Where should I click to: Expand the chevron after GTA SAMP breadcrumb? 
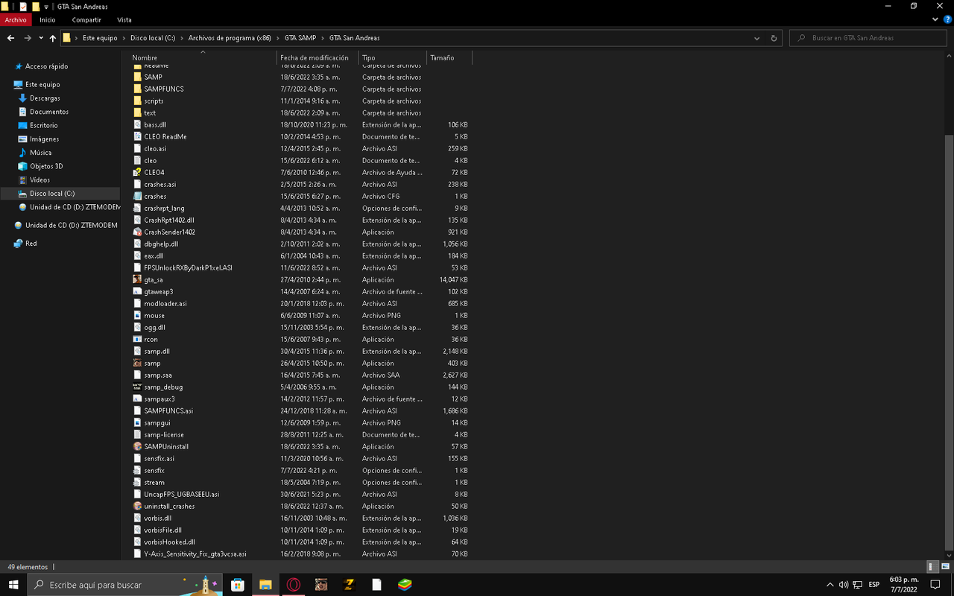coord(323,38)
